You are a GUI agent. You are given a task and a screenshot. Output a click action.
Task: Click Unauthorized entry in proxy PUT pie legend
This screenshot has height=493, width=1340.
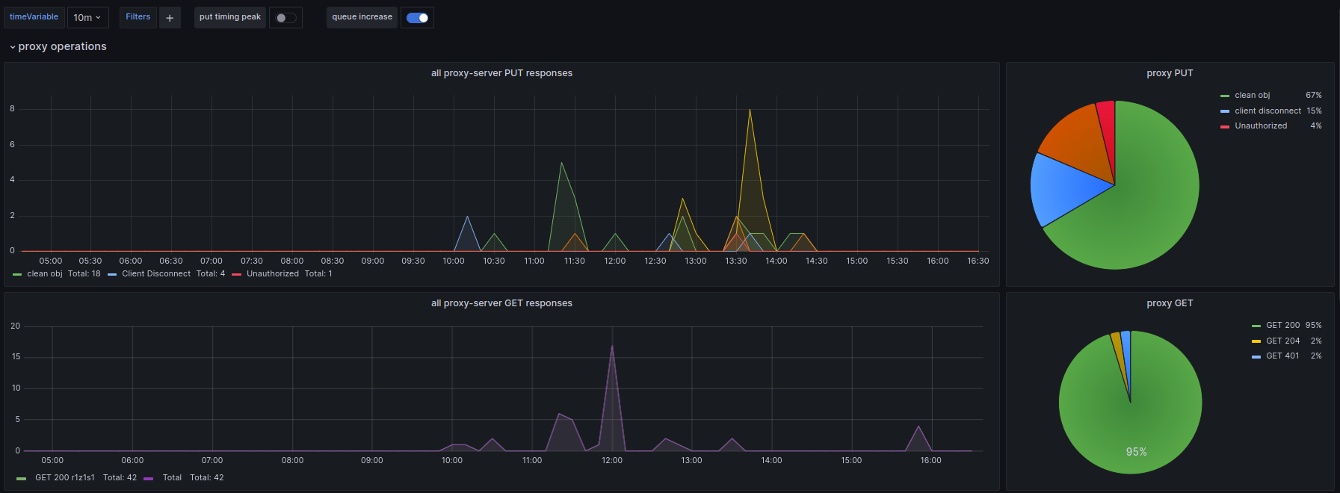click(x=1261, y=126)
